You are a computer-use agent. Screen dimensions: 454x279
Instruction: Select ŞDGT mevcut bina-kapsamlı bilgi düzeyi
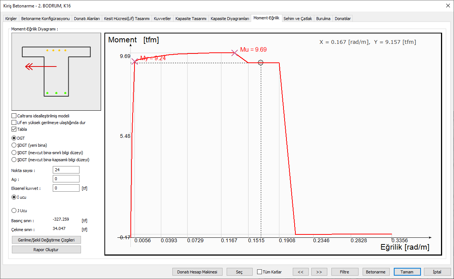click(x=14, y=160)
